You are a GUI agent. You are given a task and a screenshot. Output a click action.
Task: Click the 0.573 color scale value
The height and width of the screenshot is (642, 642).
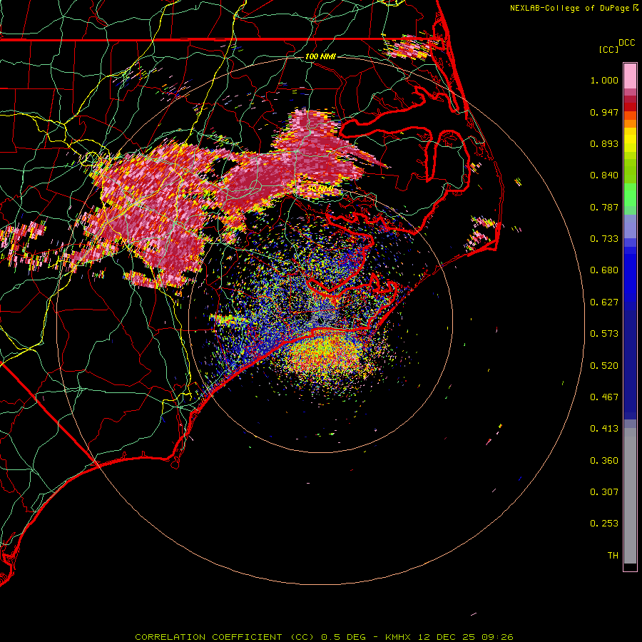coord(604,334)
